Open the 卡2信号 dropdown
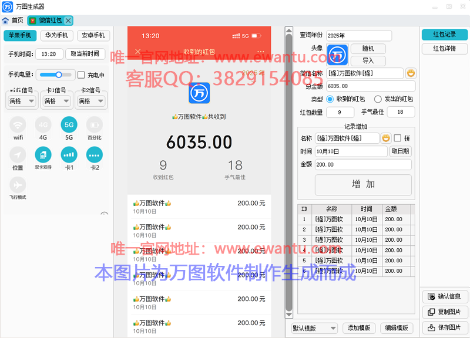Screen dimensions: 470x338 [91, 101]
